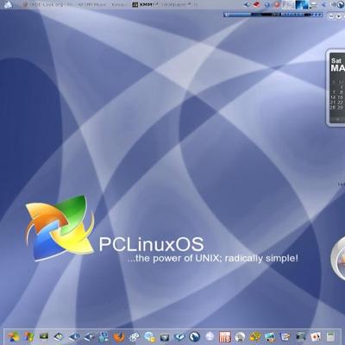The image size is (345, 345).
Task: Select day 22 in the calendar widget
Action: (x=340, y=103)
